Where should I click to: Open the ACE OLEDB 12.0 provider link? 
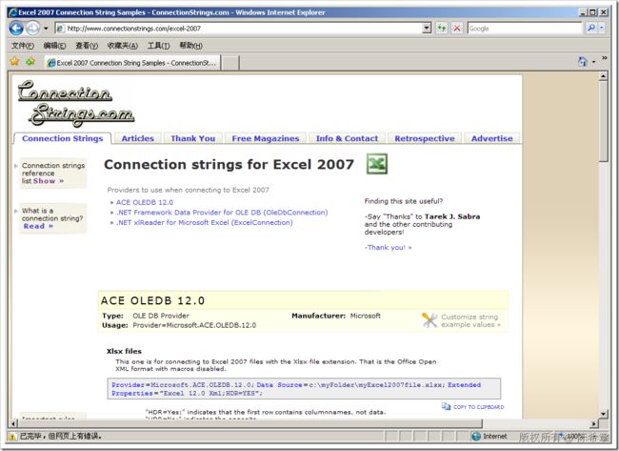(x=145, y=202)
